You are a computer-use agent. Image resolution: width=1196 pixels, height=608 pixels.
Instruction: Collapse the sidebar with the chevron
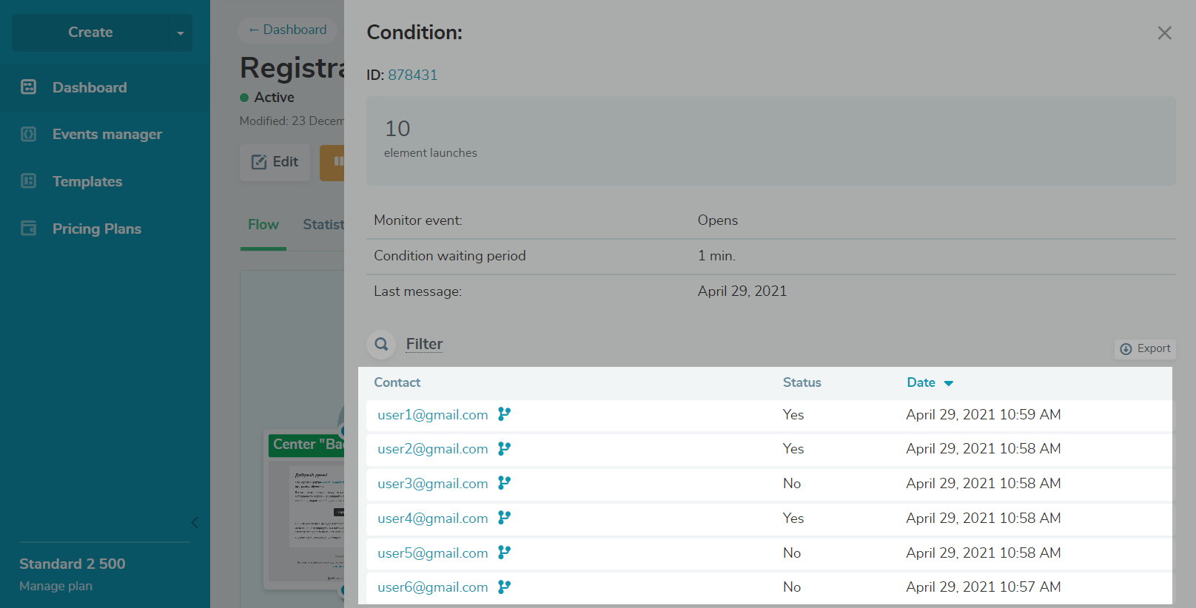pyautogui.click(x=195, y=522)
